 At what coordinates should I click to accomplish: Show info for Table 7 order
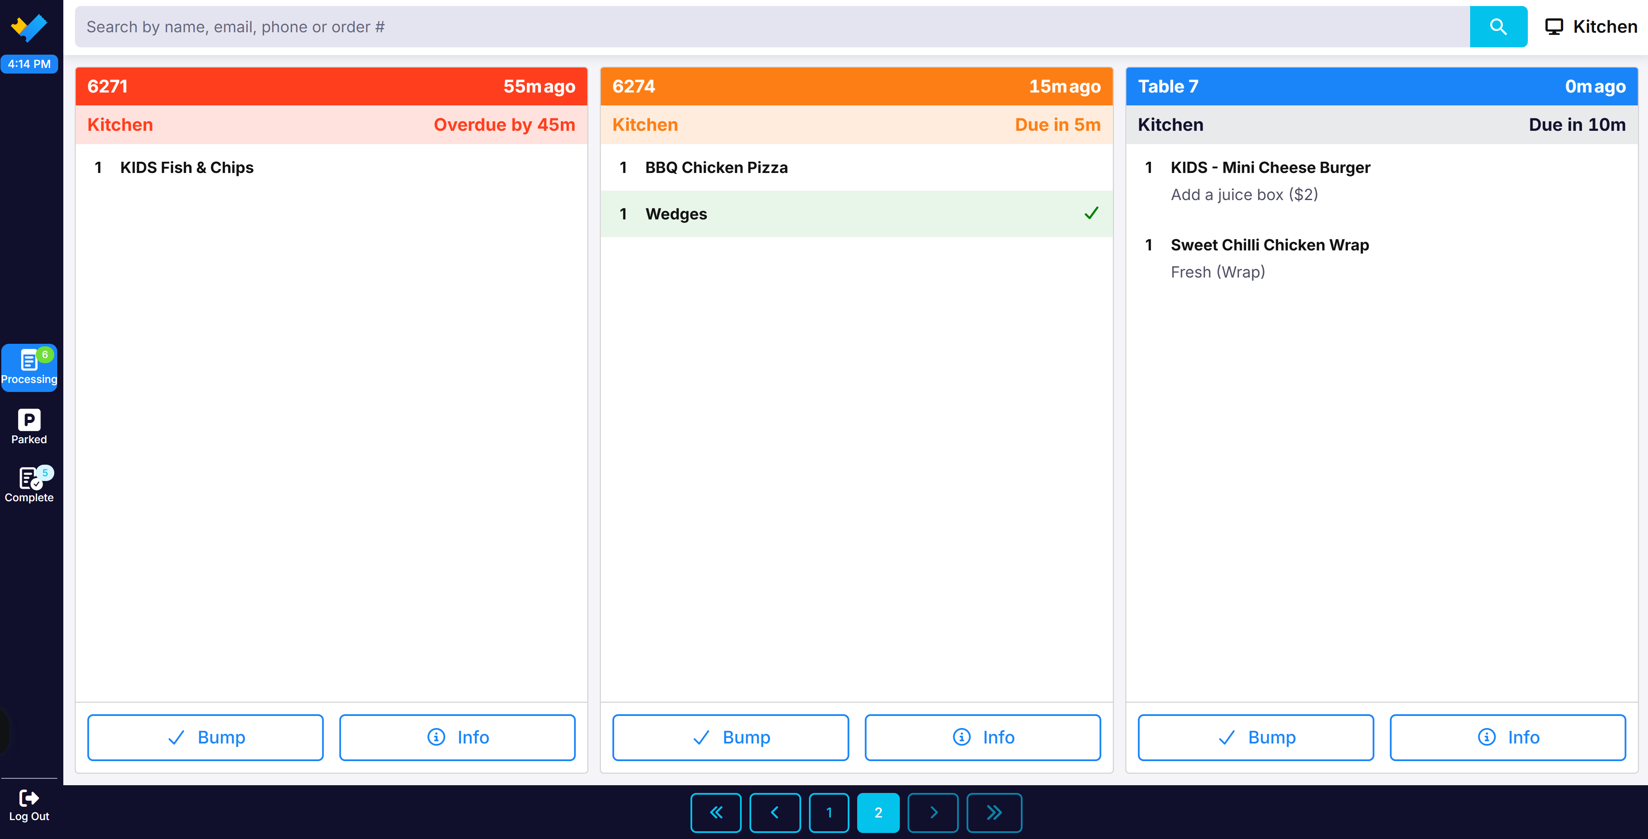pos(1508,737)
